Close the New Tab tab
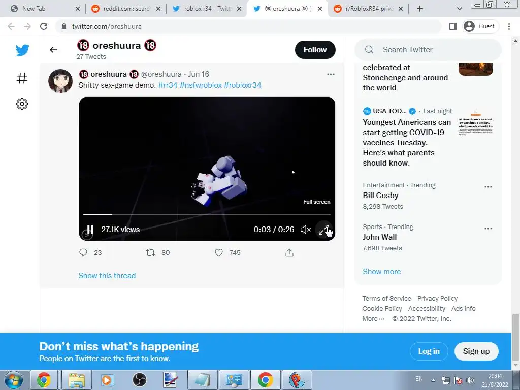This screenshot has height=390, width=520. (77, 9)
